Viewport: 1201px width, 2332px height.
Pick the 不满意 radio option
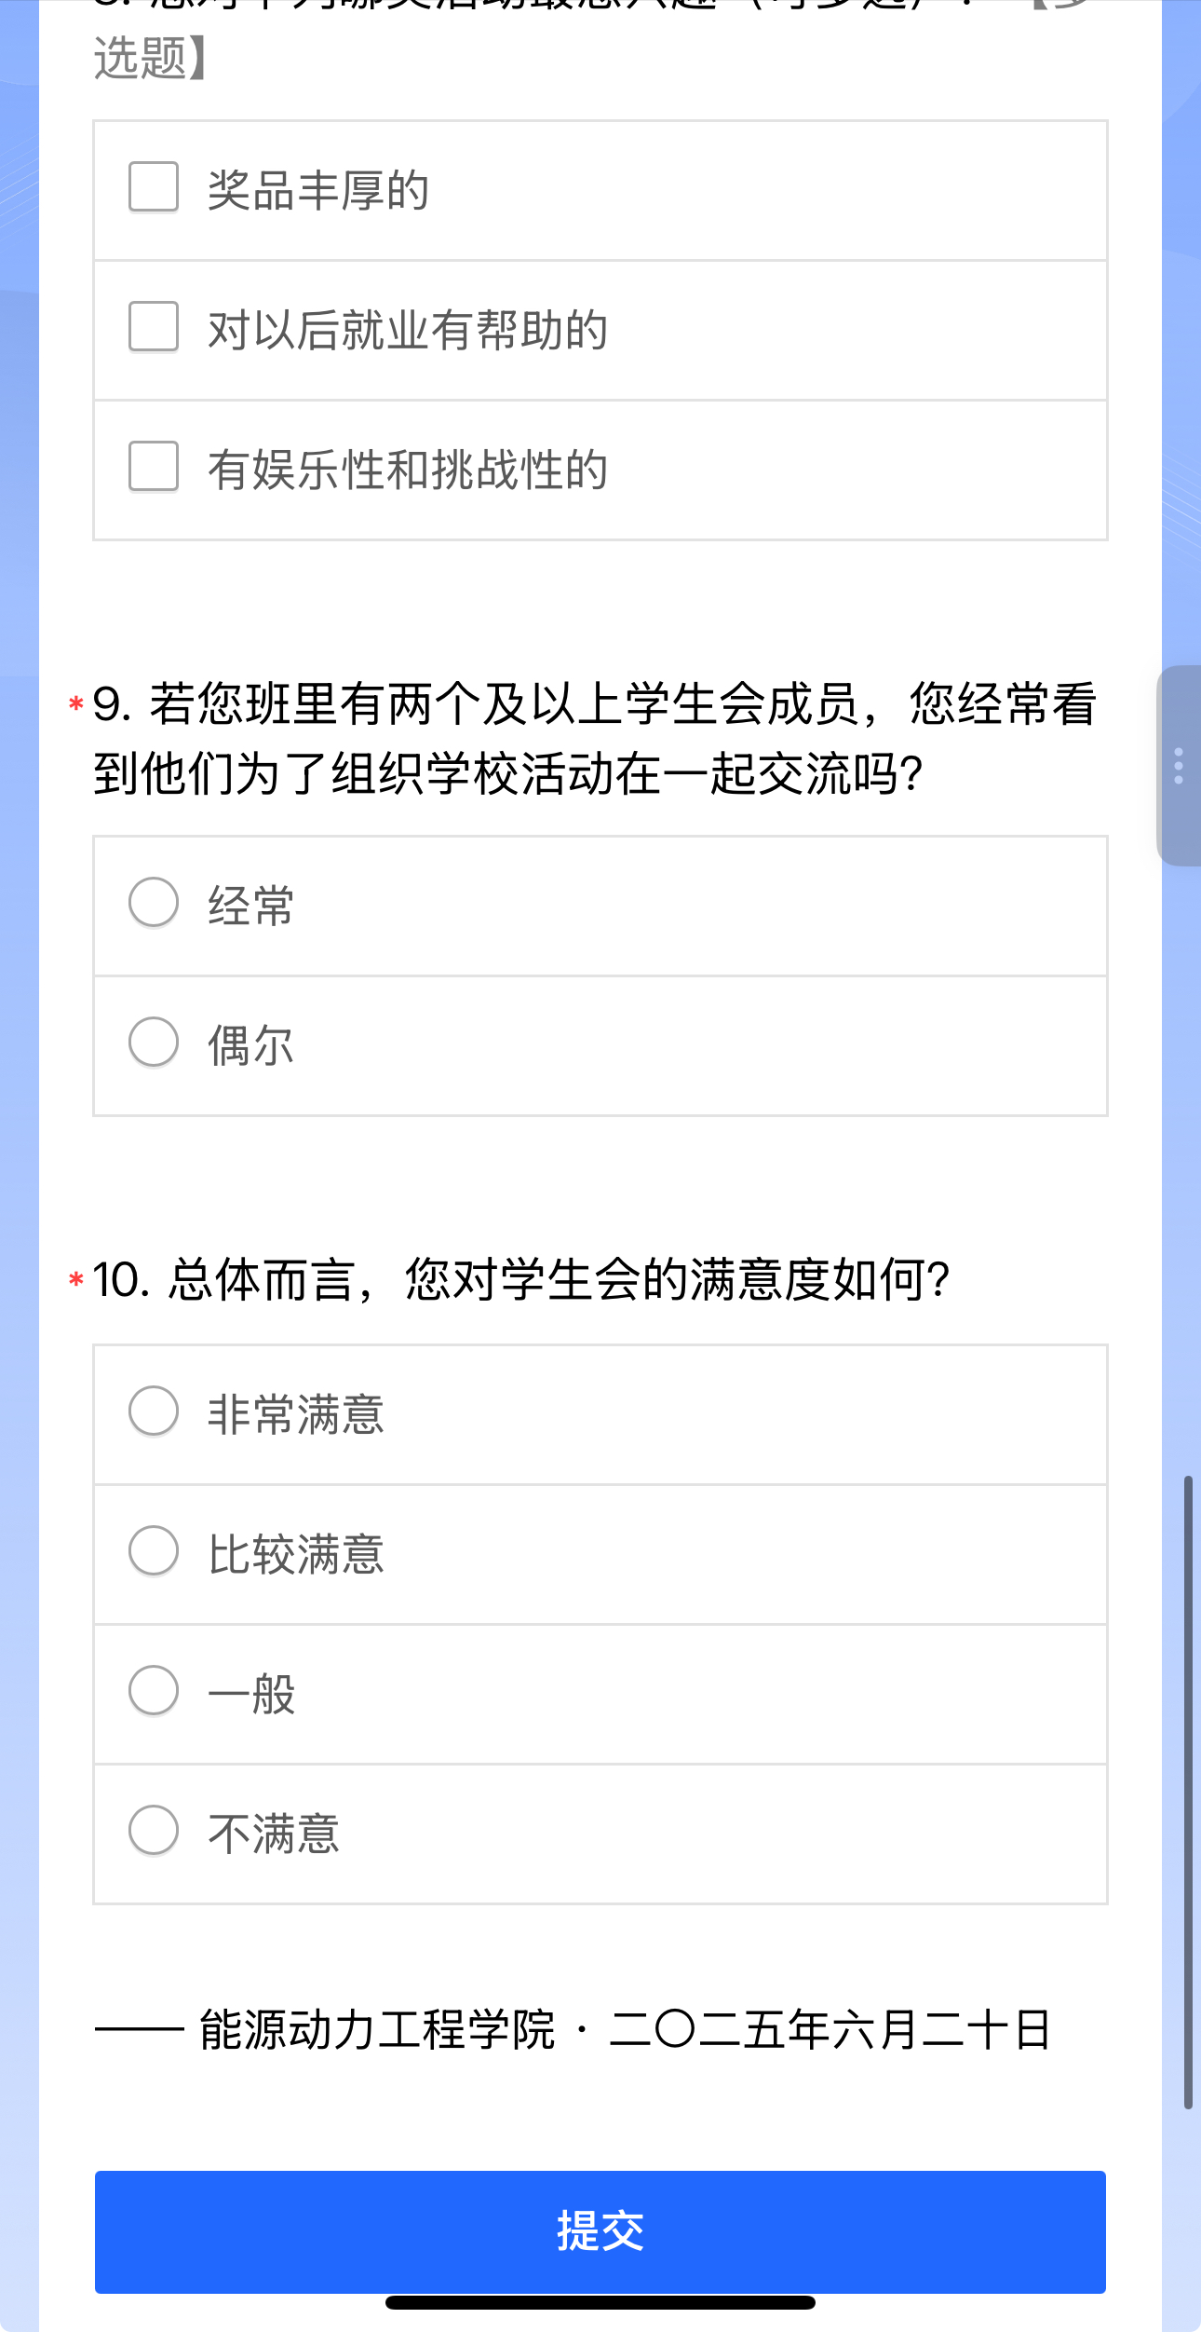pyautogui.click(x=154, y=1831)
